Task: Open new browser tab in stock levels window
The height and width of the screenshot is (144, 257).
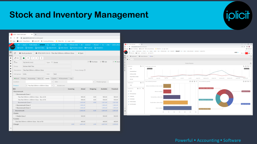Action: 36,34
